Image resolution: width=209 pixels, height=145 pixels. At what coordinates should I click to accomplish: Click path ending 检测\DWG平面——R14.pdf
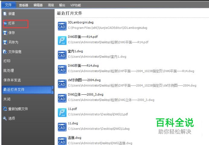(x=108, y=42)
